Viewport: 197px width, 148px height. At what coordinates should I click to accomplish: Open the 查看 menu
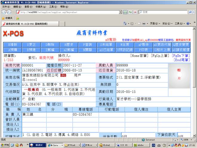click(28, 7)
